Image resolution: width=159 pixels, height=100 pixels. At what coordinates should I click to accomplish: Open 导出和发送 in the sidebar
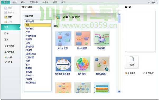click(9, 46)
